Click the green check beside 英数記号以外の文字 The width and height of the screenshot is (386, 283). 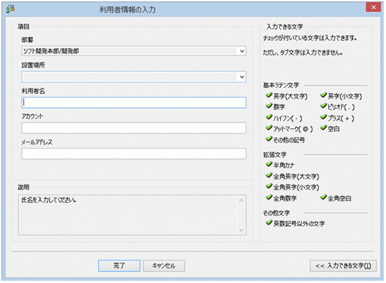(x=269, y=223)
